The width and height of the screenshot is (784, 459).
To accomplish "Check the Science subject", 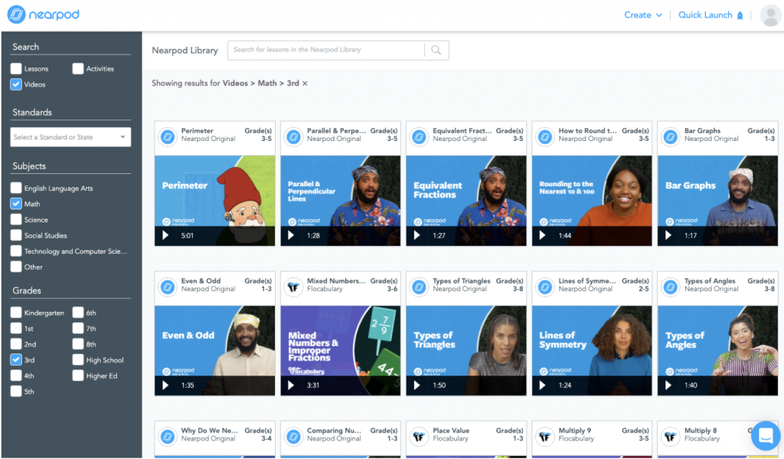I will pos(16,219).
